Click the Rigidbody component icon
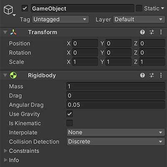The height and width of the screenshot is (167, 167). (x=13, y=75)
